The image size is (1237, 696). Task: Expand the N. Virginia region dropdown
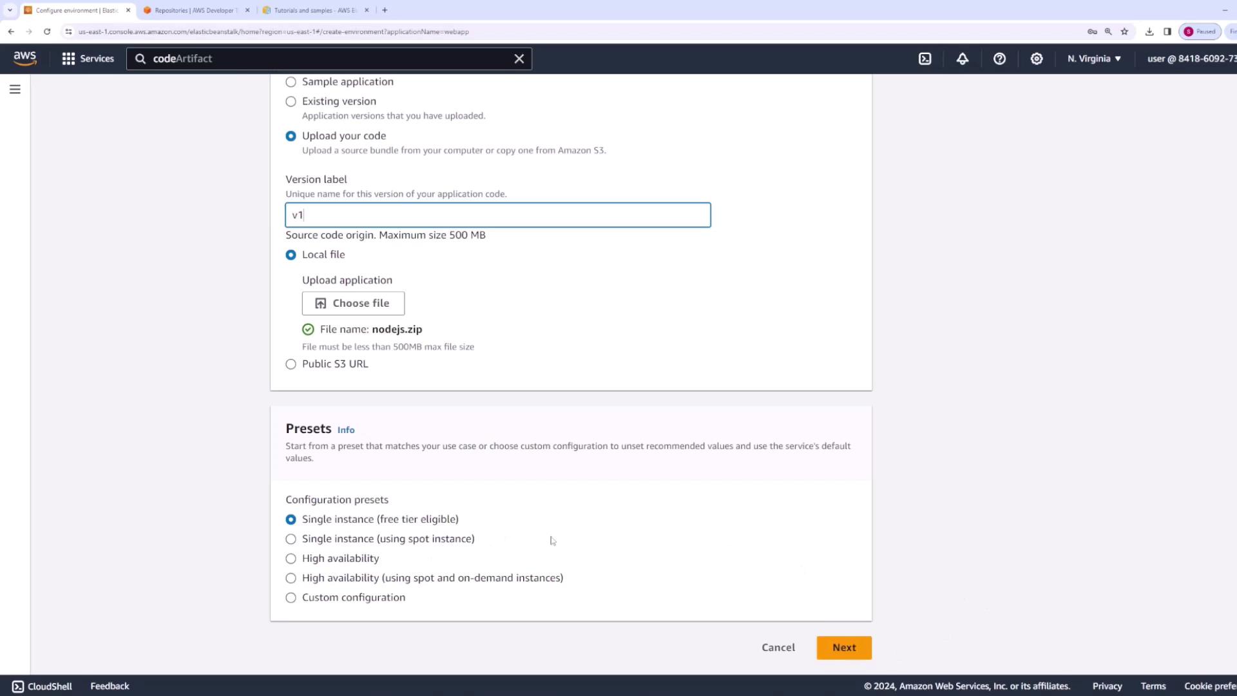(1094, 59)
